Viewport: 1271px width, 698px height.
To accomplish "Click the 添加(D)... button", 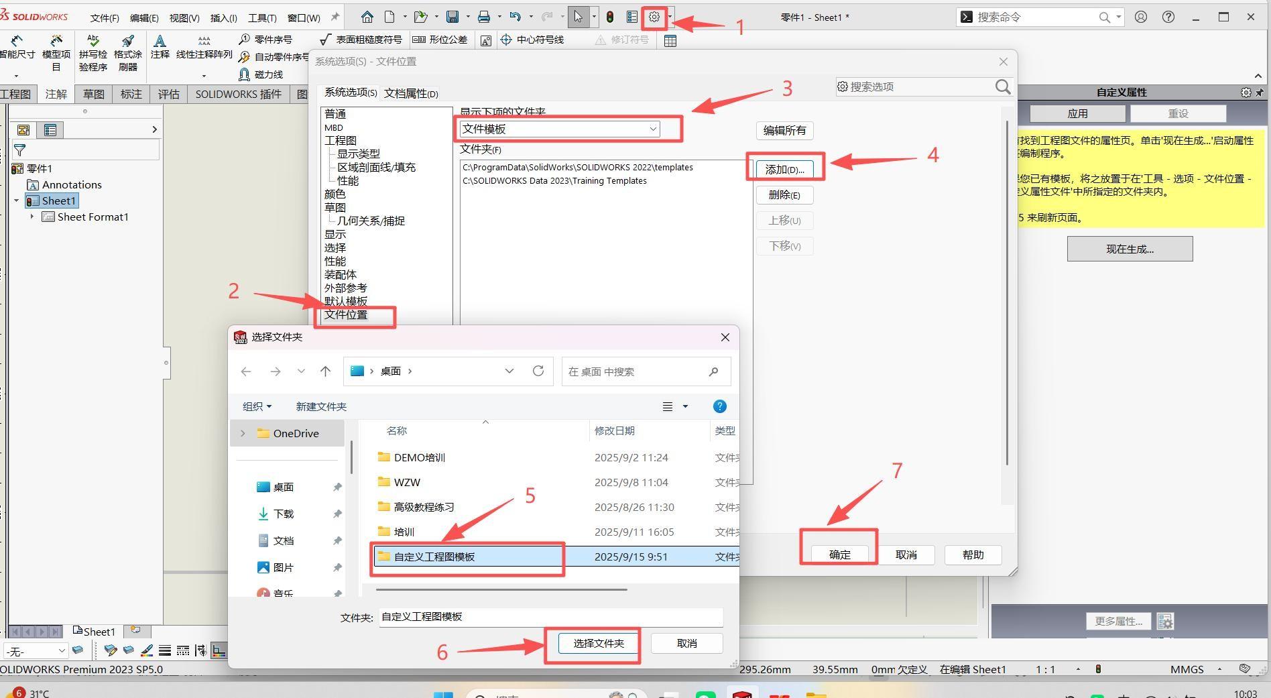I will [x=785, y=170].
